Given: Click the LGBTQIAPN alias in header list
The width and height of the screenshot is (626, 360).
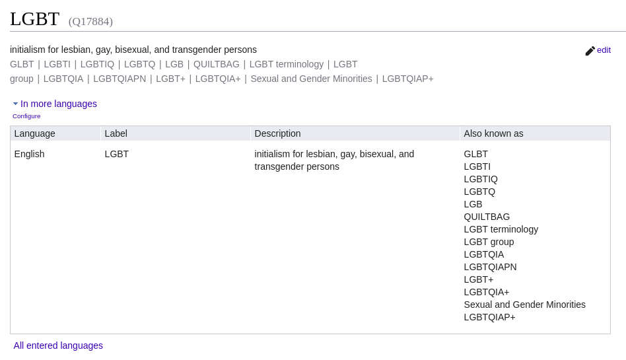Looking at the screenshot, I should click(x=120, y=79).
